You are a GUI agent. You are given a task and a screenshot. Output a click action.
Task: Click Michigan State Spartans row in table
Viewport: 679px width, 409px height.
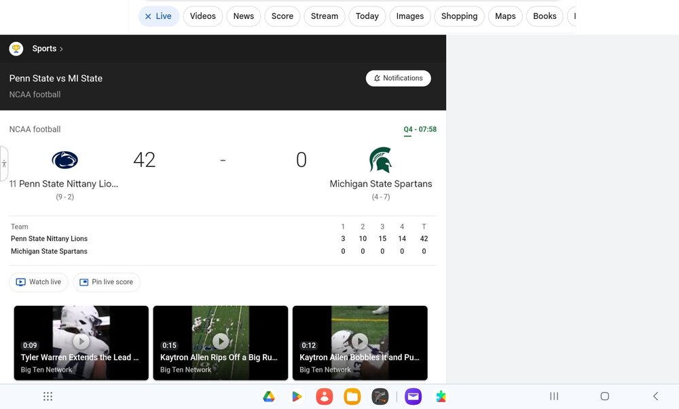(x=223, y=251)
